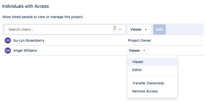Click the divider line in the role menu
The width and height of the screenshot is (206, 103).
point(152,76)
